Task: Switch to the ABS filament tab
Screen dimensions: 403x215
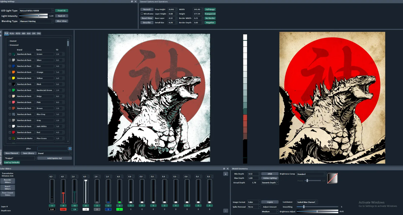Action: coord(23,33)
